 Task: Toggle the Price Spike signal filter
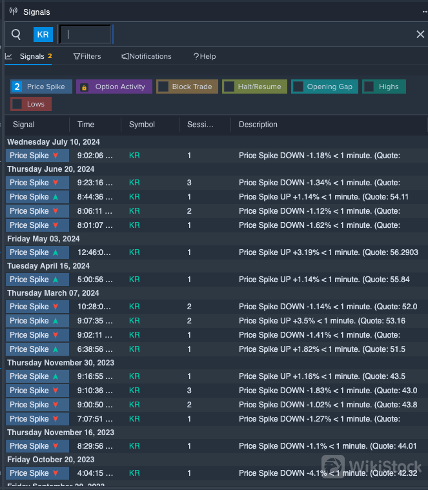[x=41, y=87]
